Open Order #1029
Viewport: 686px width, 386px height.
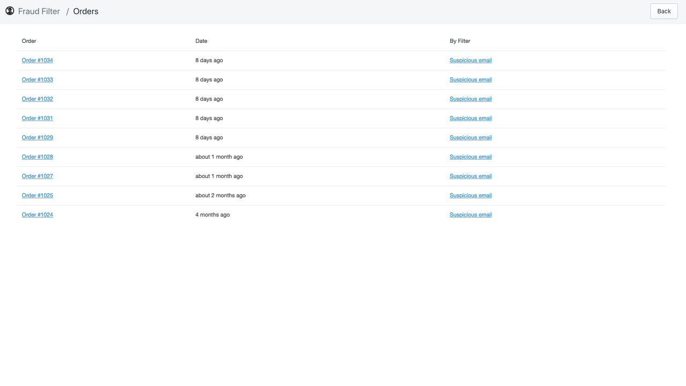click(37, 137)
